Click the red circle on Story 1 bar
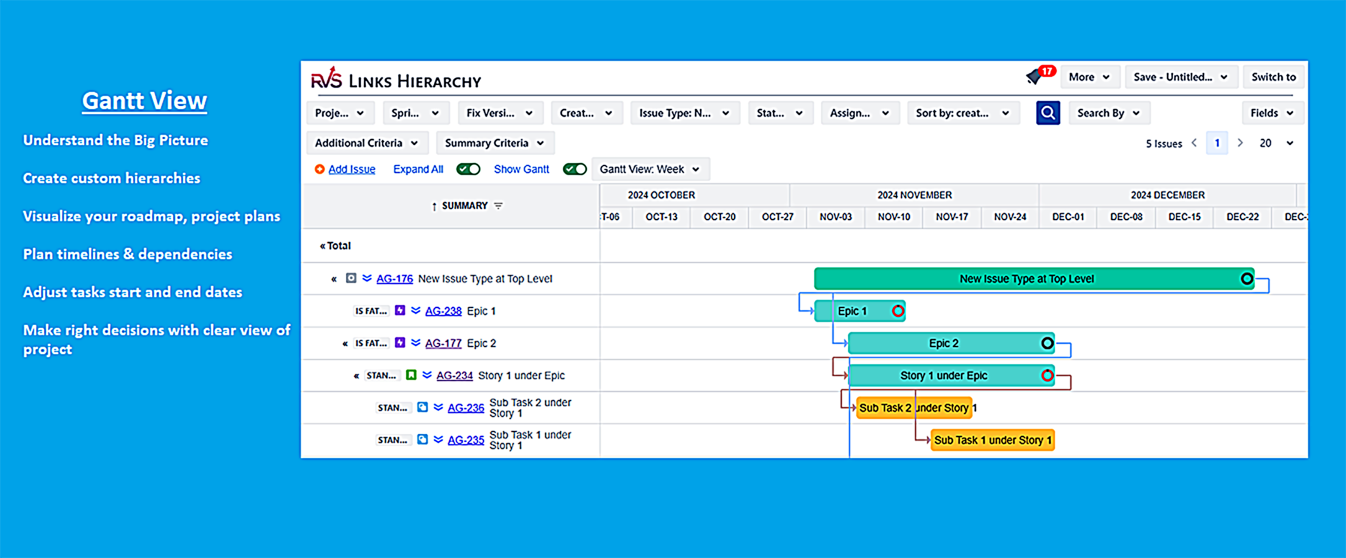Screen dimensions: 1346x558 pyautogui.click(x=1047, y=376)
